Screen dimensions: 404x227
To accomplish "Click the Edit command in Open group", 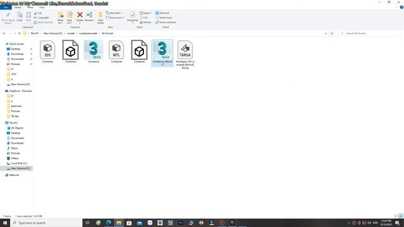I will [x=144, y=18].
